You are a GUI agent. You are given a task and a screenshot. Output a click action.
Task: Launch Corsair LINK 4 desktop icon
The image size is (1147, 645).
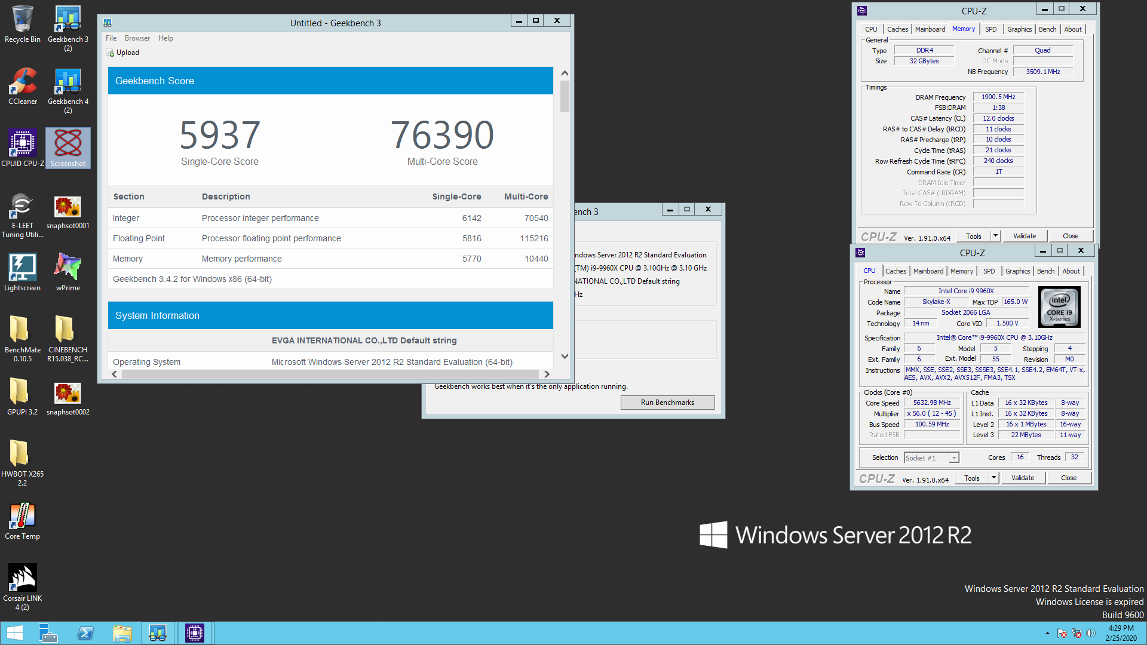click(22, 588)
